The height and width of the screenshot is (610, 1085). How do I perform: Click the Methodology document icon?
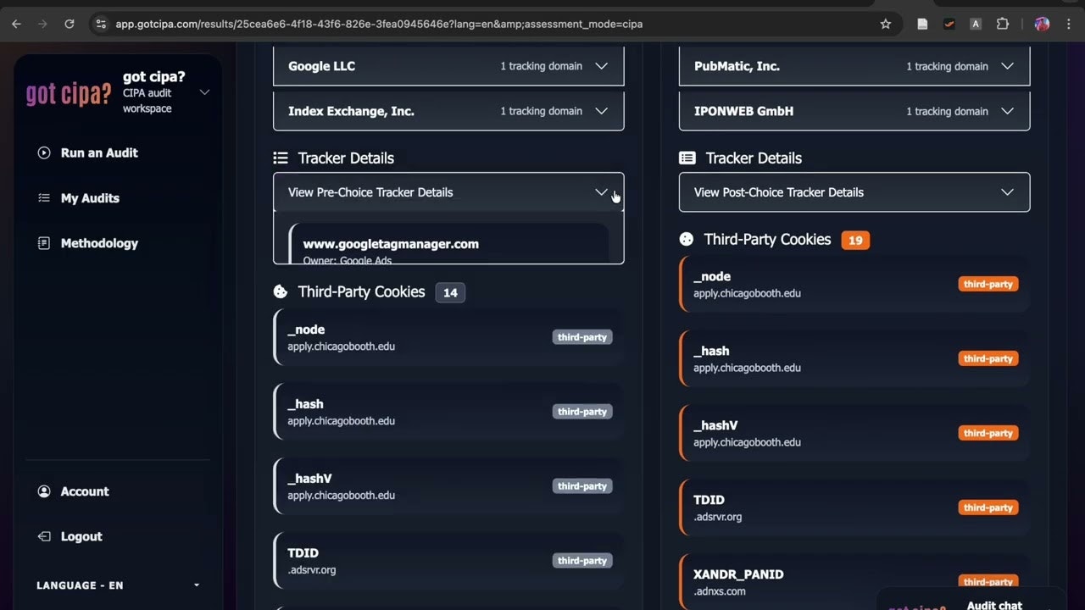[x=44, y=243]
